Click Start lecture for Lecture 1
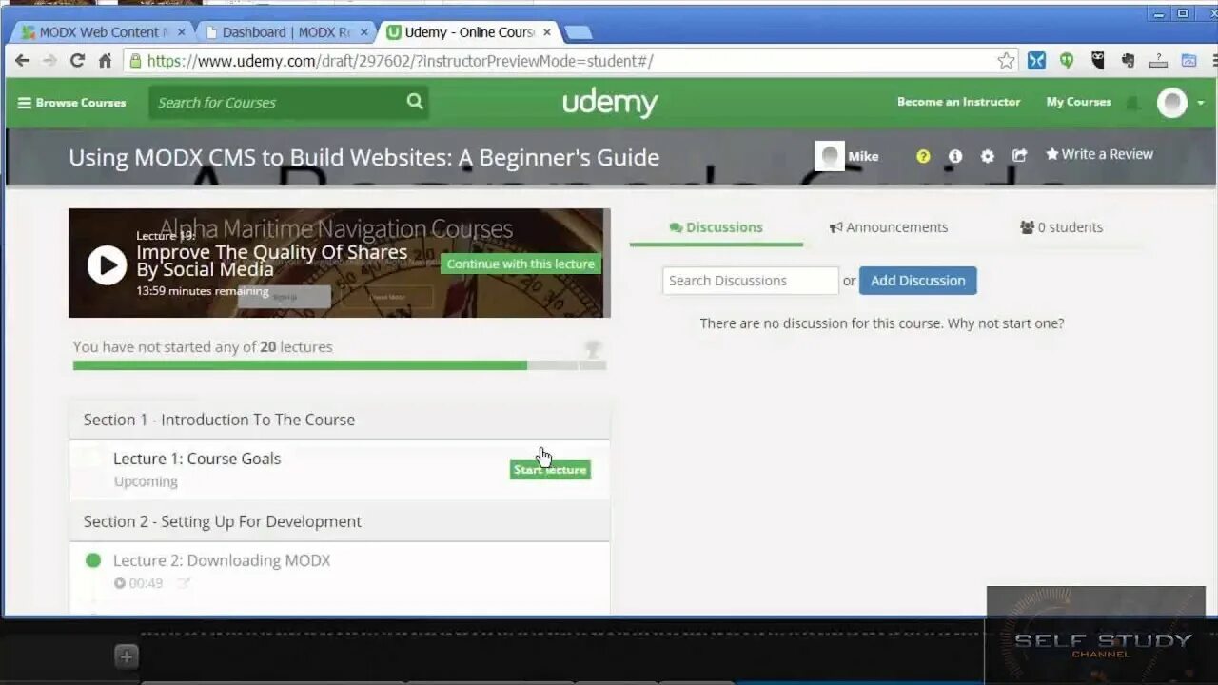Image resolution: width=1218 pixels, height=685 pixels. [x=550, y=470]
